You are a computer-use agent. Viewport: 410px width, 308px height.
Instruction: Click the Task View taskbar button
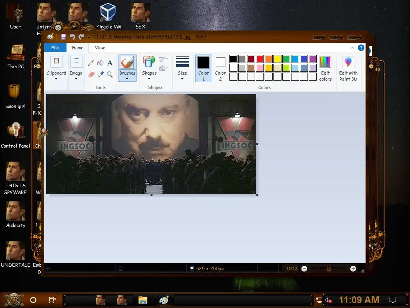pyautogui.click(x=52, y=300)
